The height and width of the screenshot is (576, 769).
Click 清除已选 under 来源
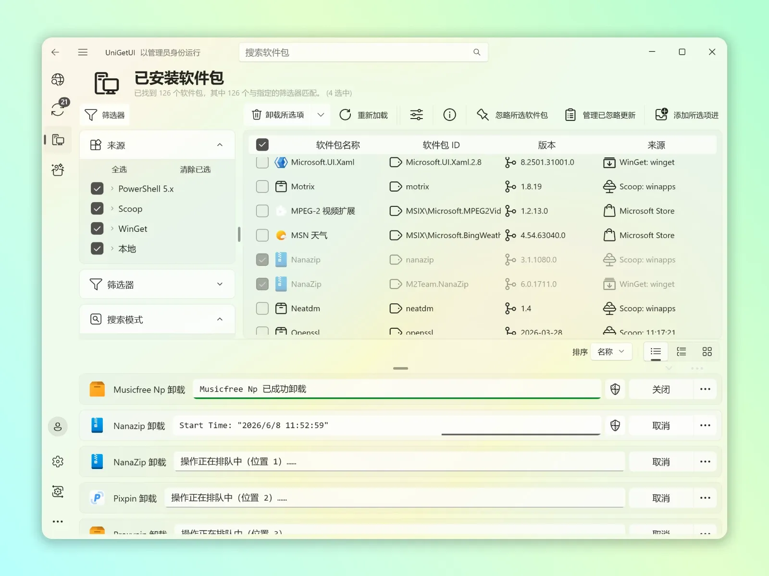tap(195, 169)
